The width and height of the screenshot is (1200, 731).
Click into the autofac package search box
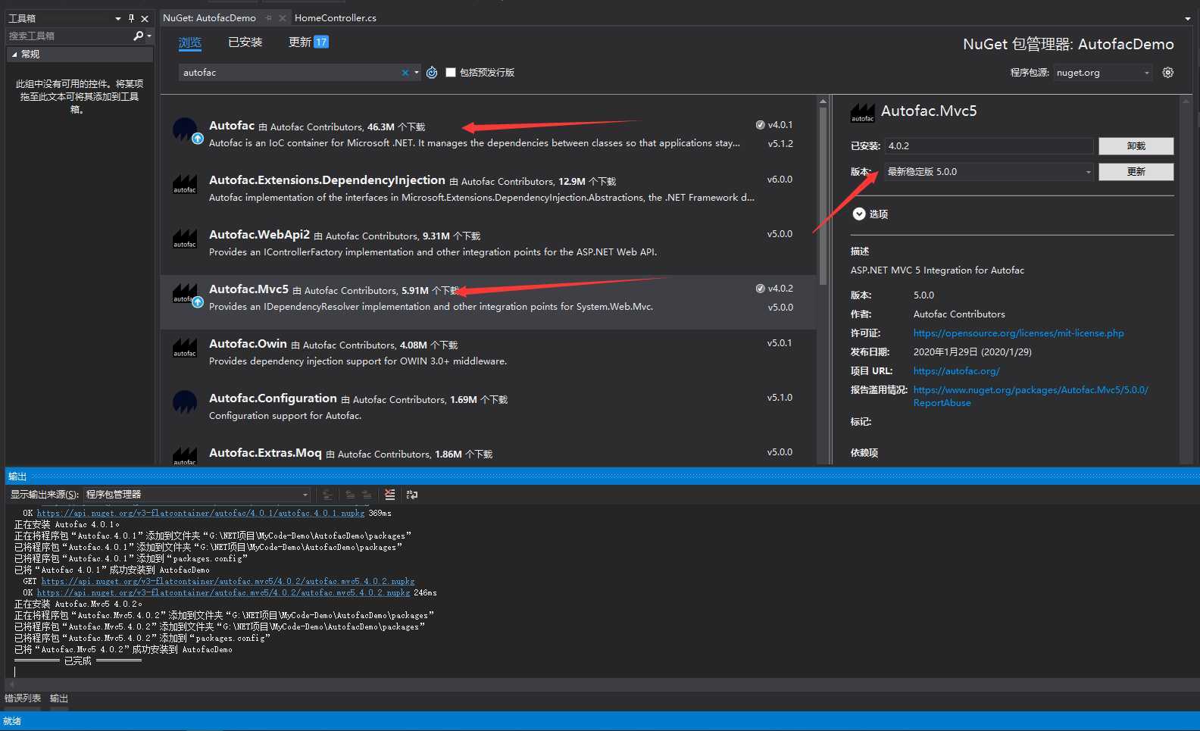[289, 73]
